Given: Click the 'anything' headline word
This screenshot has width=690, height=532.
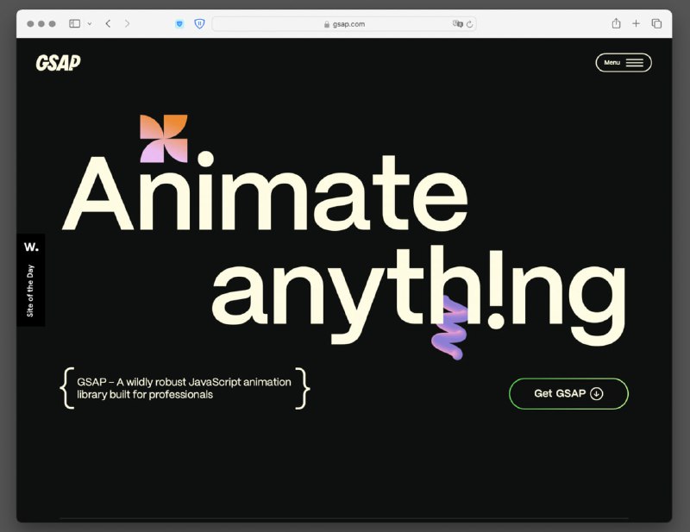Looking at the screenshot, I should [418, 296].
